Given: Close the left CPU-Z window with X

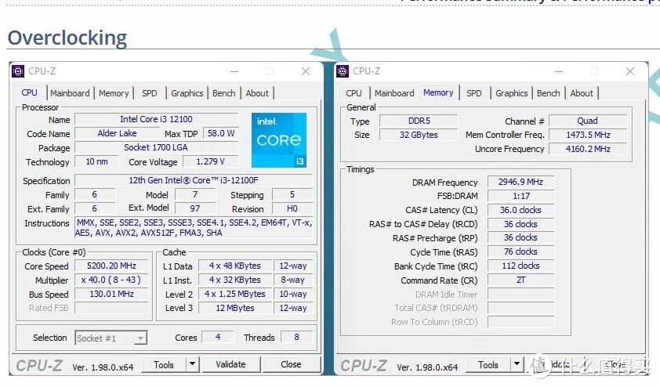Looking at the screenshot, I should click(306, 71).
